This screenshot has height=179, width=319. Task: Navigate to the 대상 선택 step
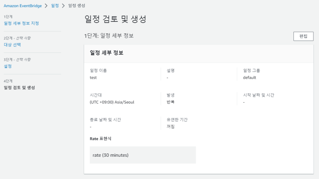tap(12, 45)
